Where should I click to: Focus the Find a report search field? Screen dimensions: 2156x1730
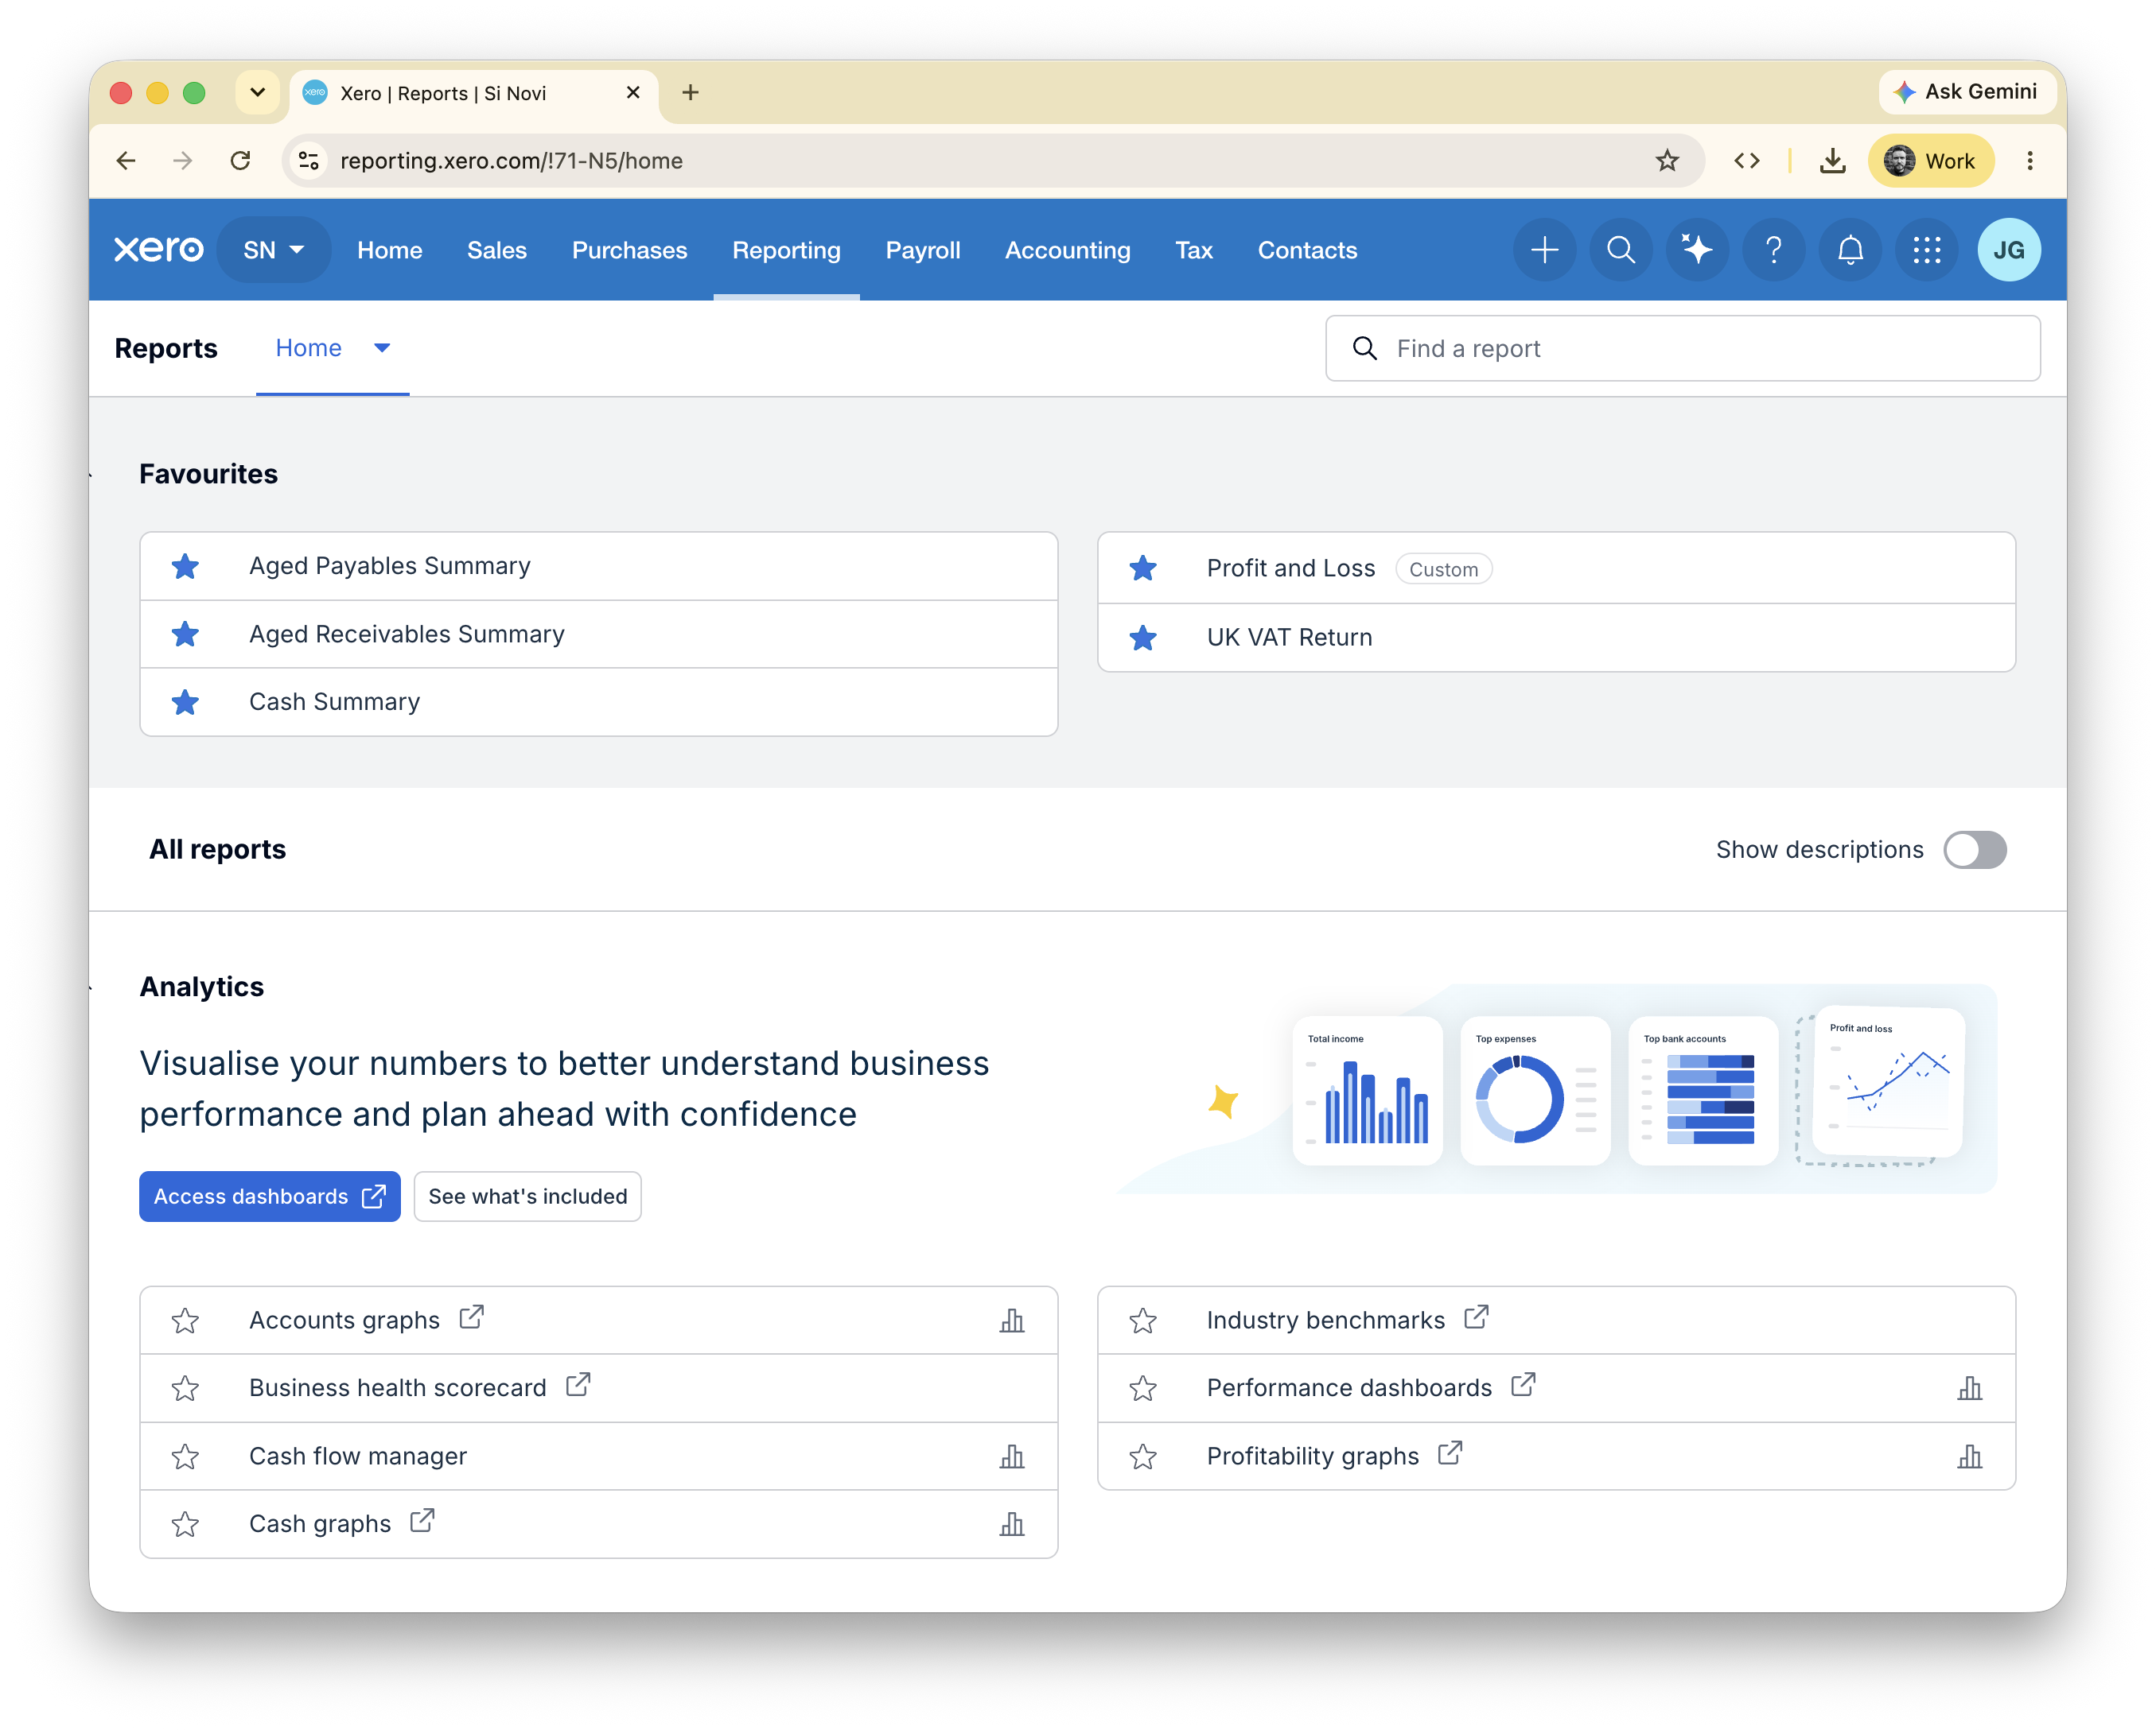coord(1682,347)
